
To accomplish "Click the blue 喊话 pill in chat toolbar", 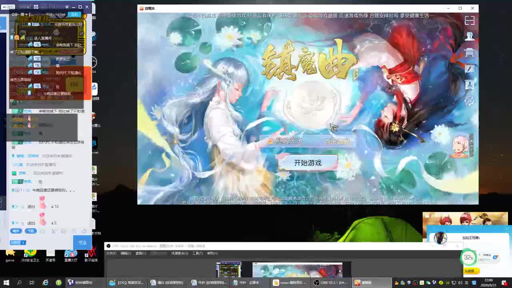I will coord(16,231).
